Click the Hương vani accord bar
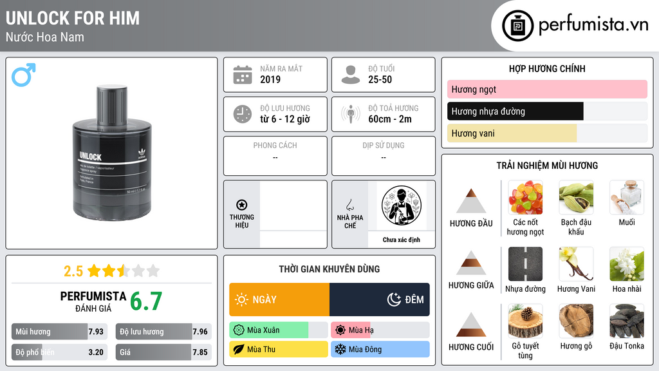The width and height of the screenshot is (659, 371). click(547, 133)
